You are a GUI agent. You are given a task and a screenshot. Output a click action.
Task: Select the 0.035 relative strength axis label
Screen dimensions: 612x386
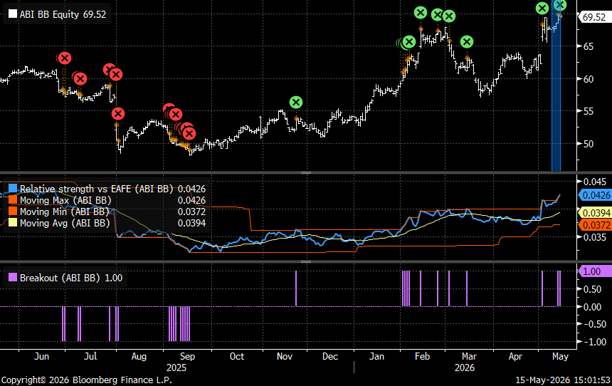tap(595, 237)
